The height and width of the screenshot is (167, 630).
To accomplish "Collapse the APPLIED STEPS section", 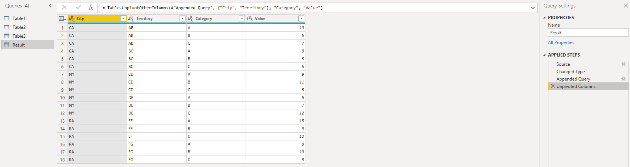I will point(545,55).
